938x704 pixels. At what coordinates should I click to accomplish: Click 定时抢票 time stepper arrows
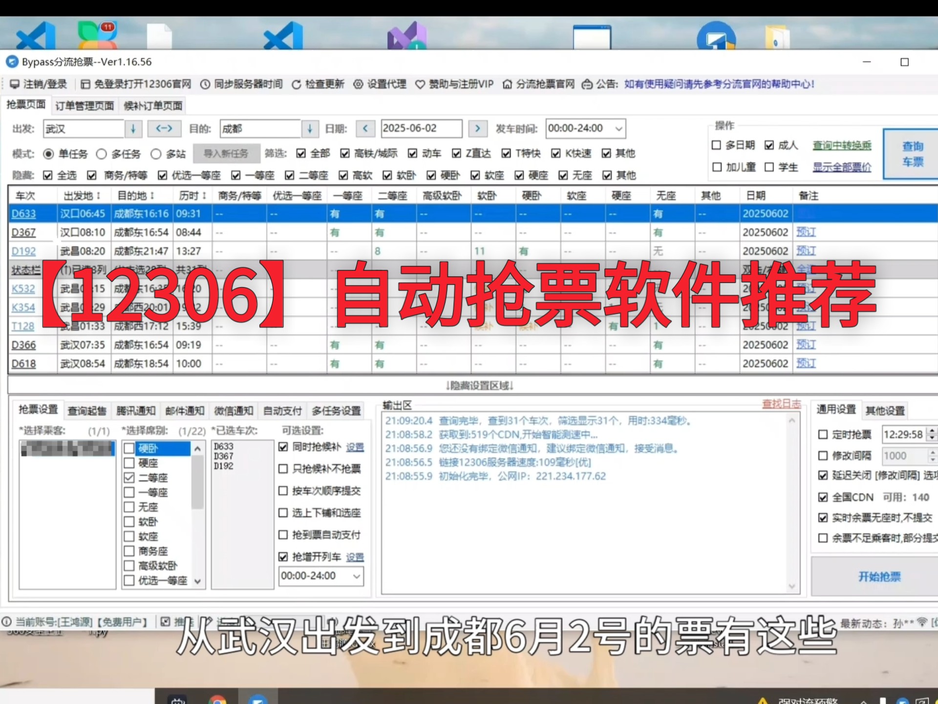tap(932, 434)
